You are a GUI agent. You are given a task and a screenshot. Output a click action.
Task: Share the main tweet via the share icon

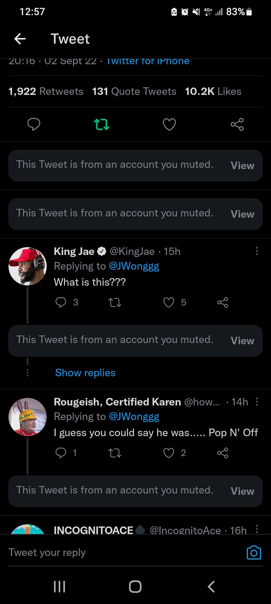pyautogui.click(x=237, y=124)
